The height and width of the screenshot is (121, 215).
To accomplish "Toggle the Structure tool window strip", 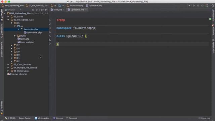I will click(x=2, y=31).
